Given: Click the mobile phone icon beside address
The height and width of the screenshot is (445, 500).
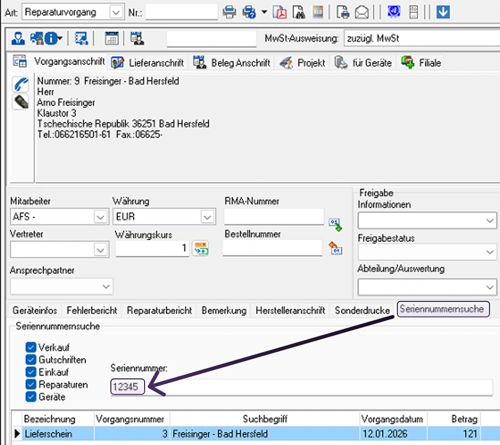Looking at the screenshot, I should coord(21,101).
